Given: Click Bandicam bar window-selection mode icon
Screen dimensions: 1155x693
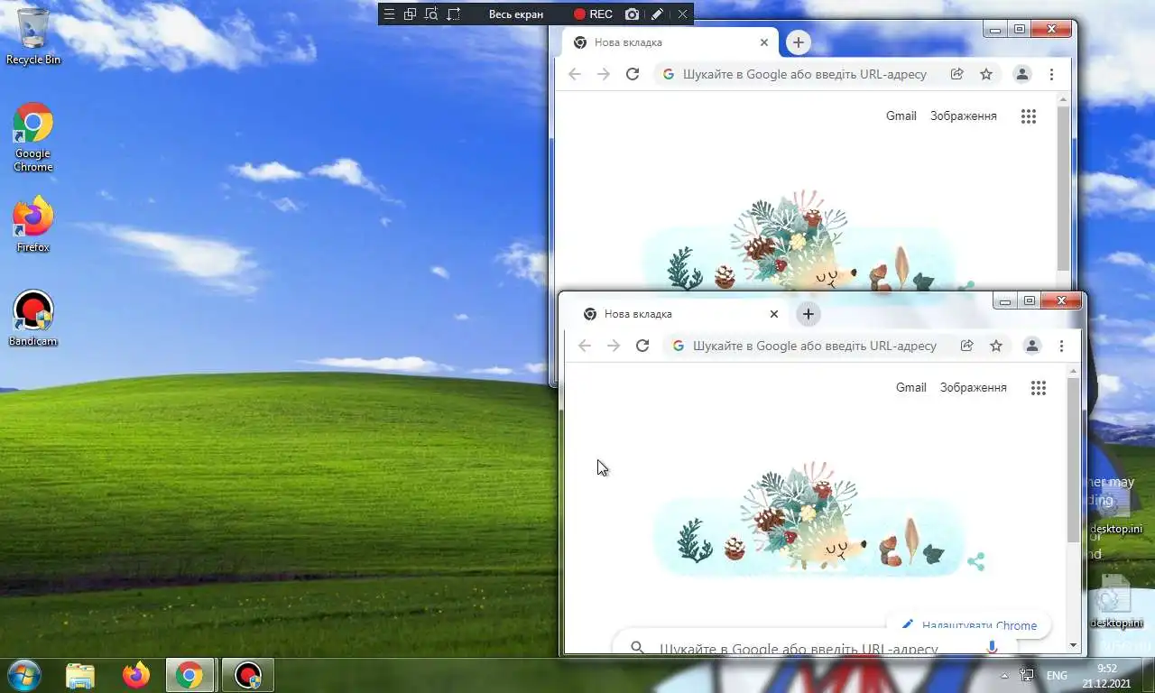Looking at the screenshot, I should (411, 14).
